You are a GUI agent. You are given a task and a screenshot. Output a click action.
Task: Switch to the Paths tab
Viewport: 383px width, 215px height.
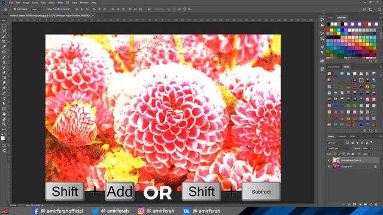point(352,136)
